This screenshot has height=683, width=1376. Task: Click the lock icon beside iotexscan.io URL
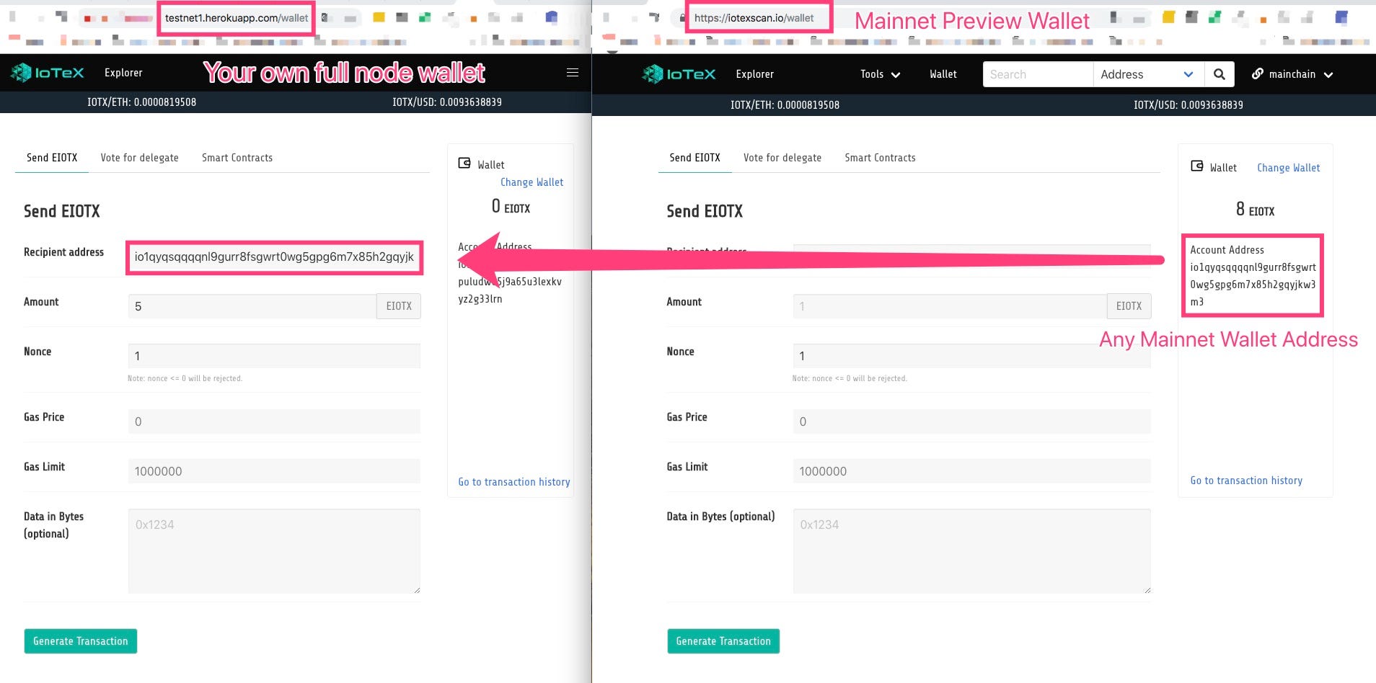tap(682, 18)
